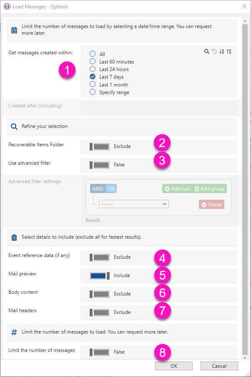Enable the Use advanced filter switch

click(x=100, y=165)
